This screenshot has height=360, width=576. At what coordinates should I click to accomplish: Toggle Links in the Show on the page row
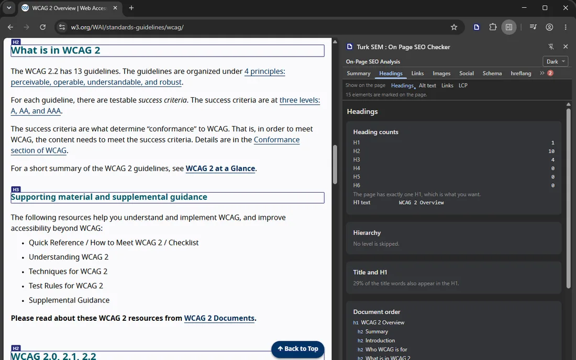pyautogui.click(x=447, y=85)
